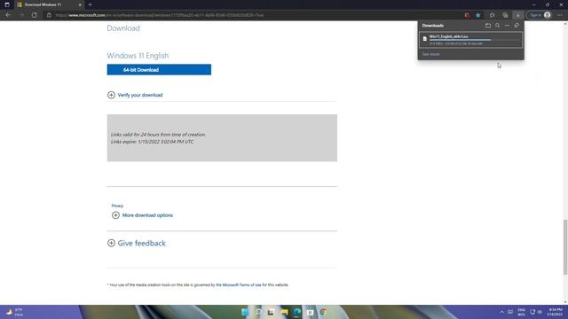
Task: Click the Sign in profile button
Action: (540, 15)
